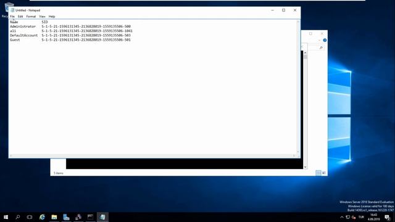The height and width of the screenshot is (222, 395).
Task: Click the Help icon in File Explorer window
Action: (325, 40)
